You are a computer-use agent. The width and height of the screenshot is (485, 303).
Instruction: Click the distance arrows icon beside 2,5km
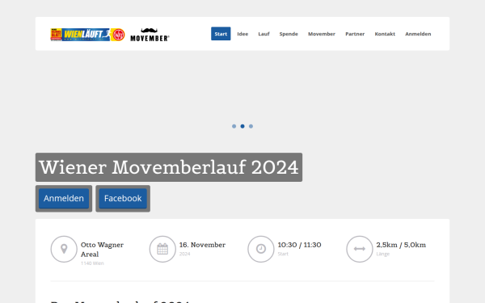click(360, 249)
